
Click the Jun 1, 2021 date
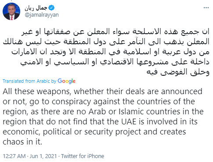43,156
